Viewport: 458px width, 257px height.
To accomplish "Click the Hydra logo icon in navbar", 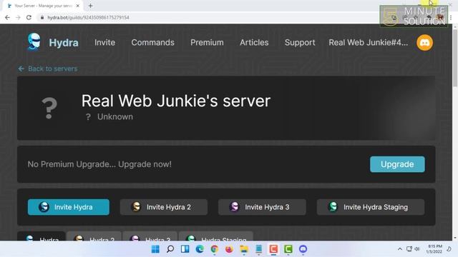I will pyautogui.click(x=34, y=42).
